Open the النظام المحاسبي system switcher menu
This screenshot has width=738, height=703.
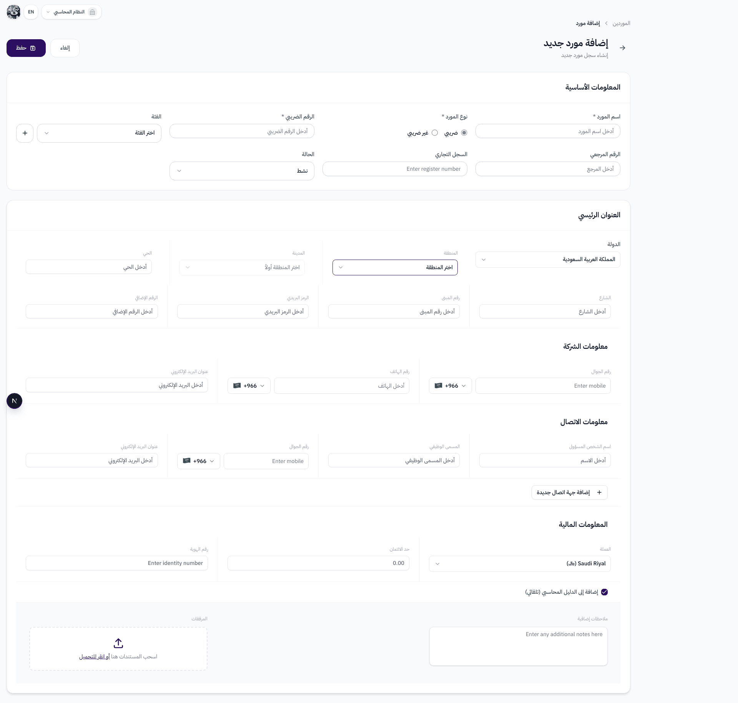71,12
